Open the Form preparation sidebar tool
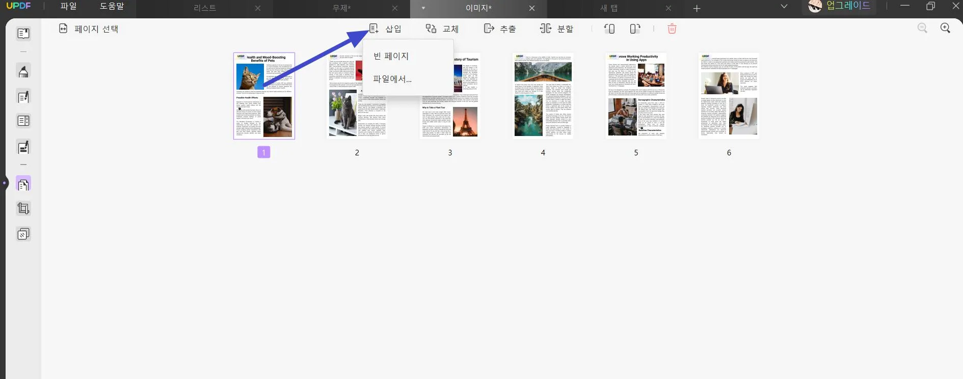The width and height of the screenshot is (963, 379). click(x=23, y=121)
